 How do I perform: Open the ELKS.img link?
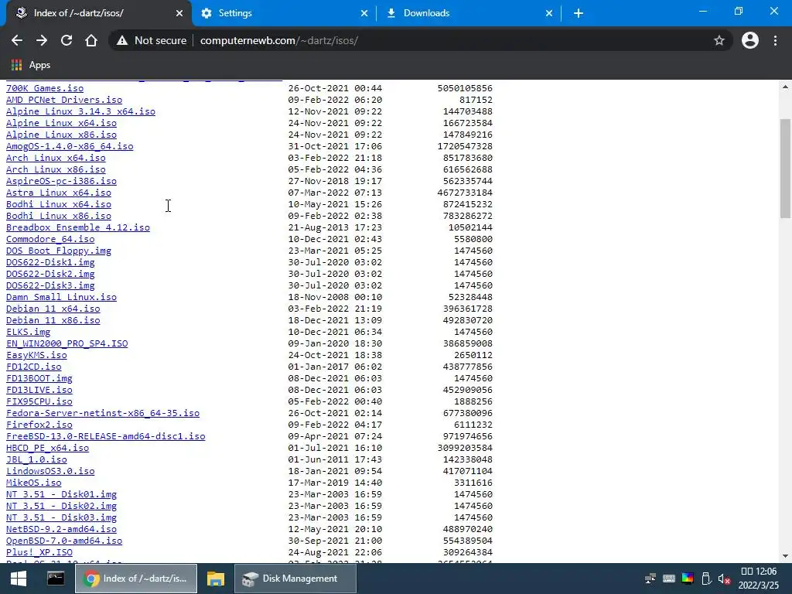29,333
